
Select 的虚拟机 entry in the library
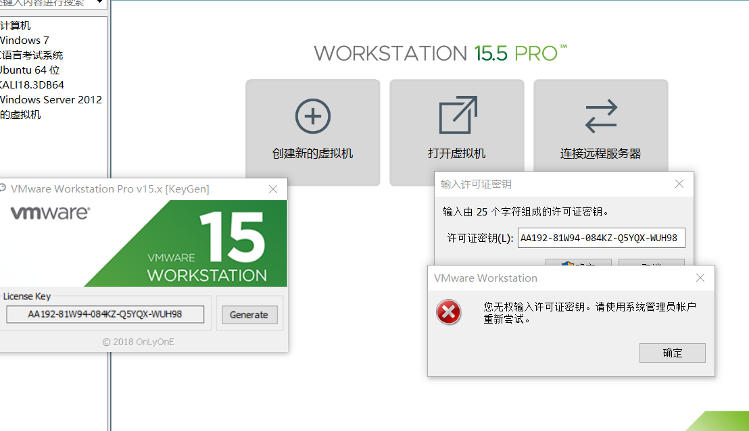20,115
